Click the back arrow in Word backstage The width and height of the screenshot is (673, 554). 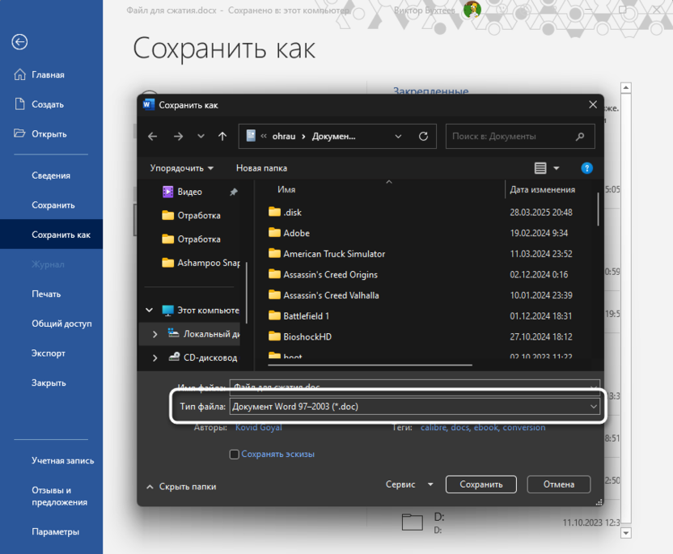(x=20, y=42)
